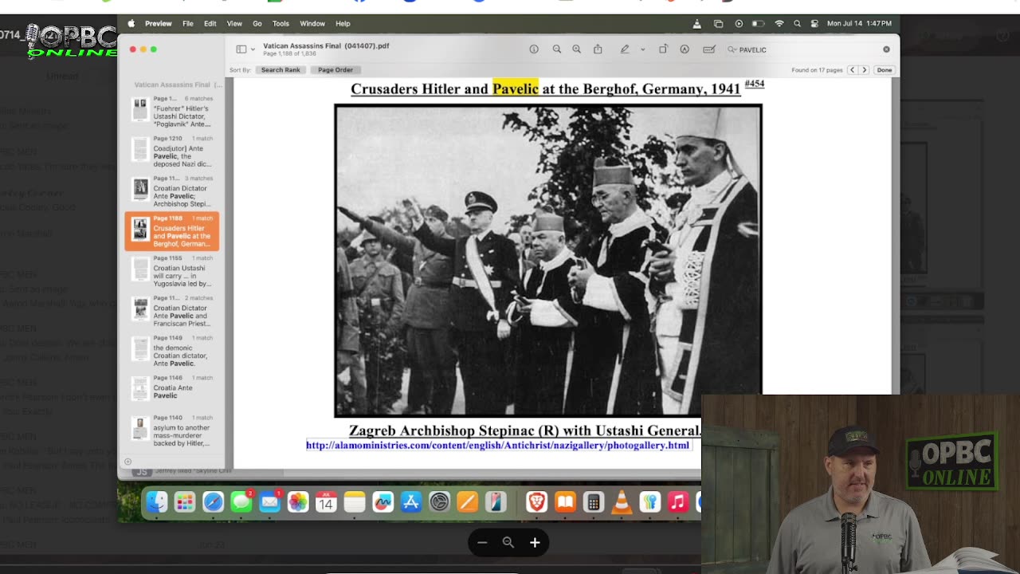
Task: Open Pages in the Dock
Action: 468,501
